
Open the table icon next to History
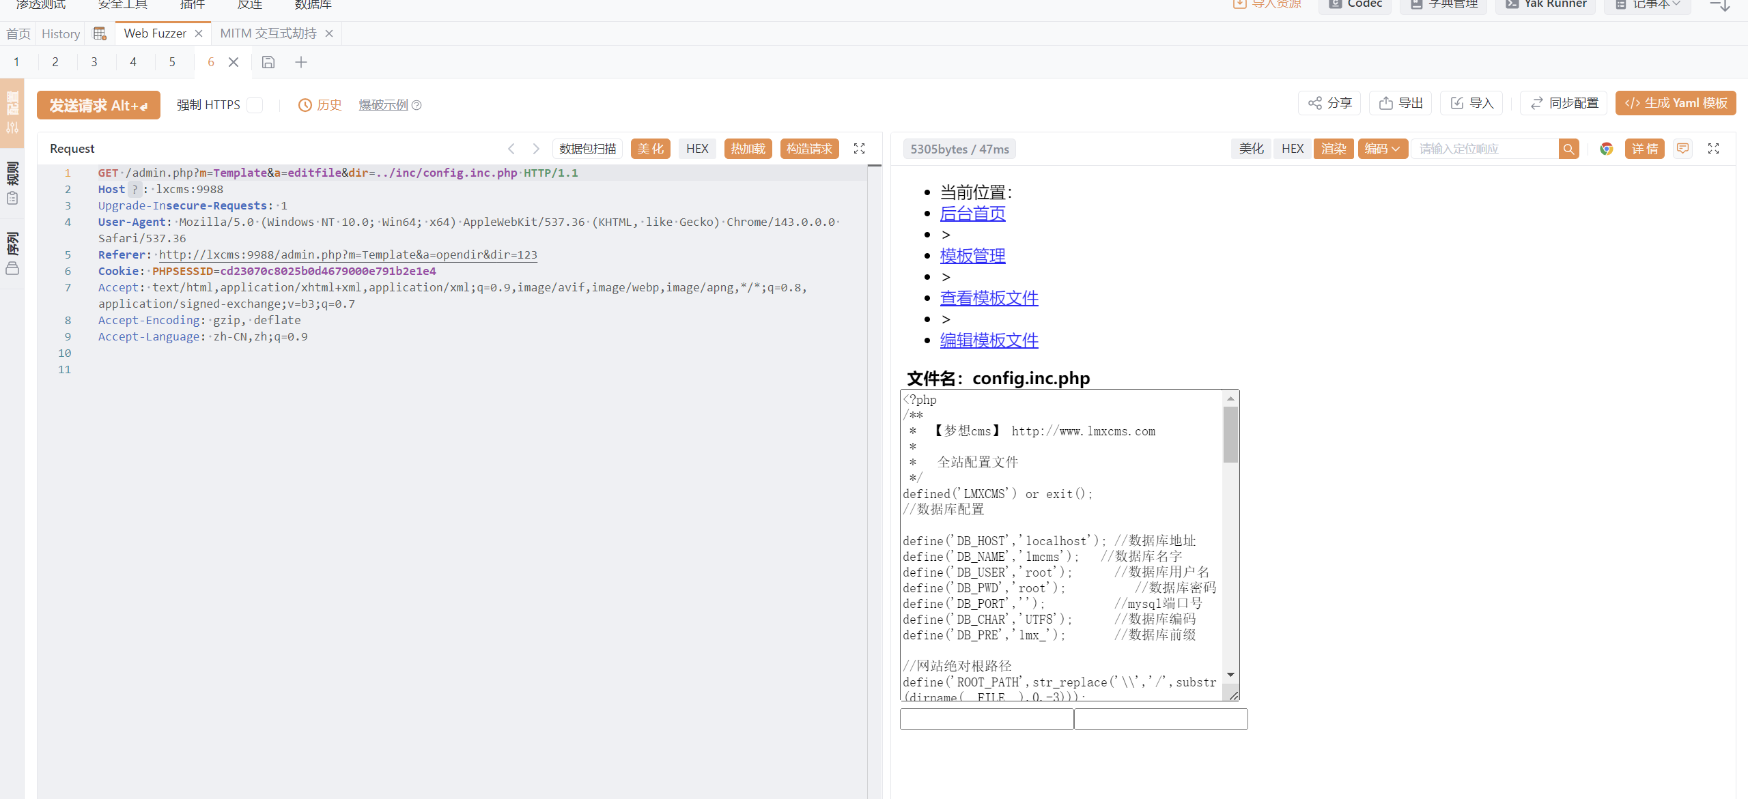click(100, 33)
